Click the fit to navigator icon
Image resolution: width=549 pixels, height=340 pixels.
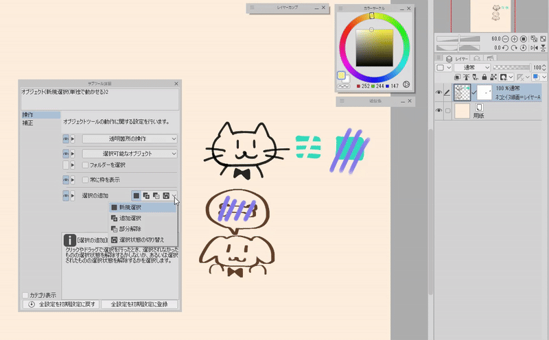click(x=543, y=39)
